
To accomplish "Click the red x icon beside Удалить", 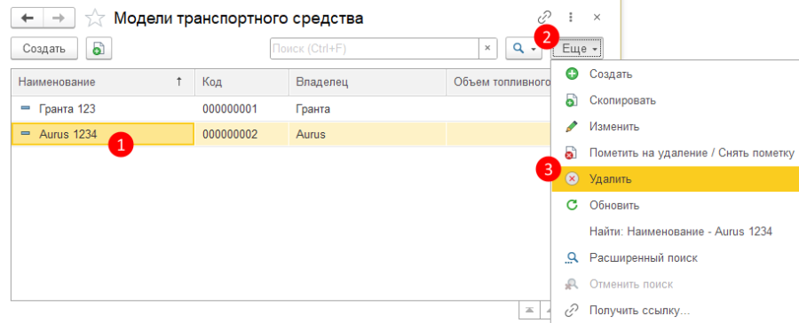I will (x=573, y=179).
